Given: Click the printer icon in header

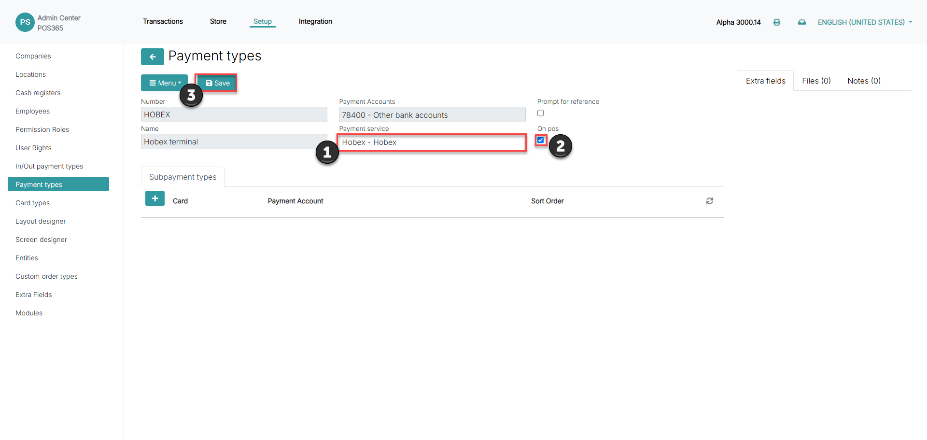Looking at the screenshot, I should (777, 22).
